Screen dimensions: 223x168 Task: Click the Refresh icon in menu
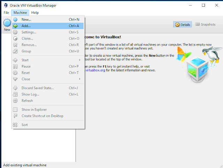coord(15,101)
